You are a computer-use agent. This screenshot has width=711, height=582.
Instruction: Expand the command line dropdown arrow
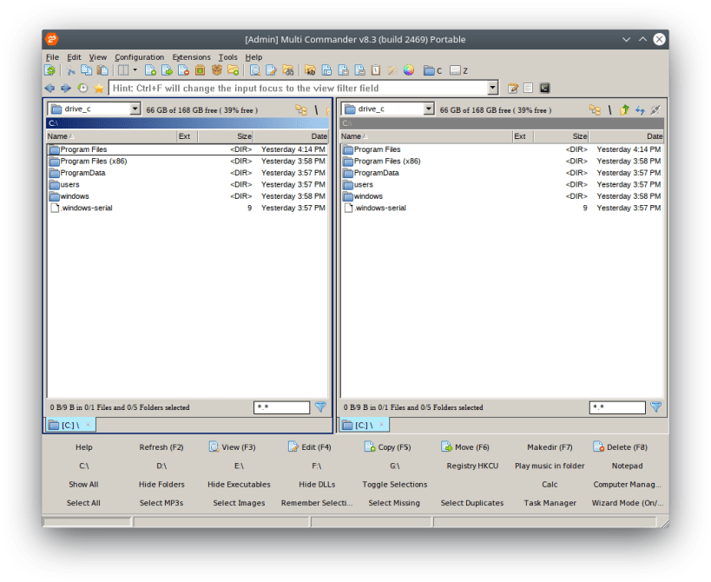tap(492, 88)
